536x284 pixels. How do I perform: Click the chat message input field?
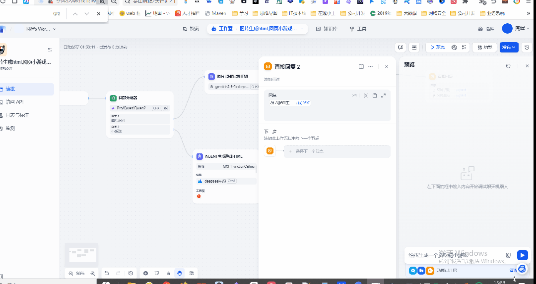[456, 255]
